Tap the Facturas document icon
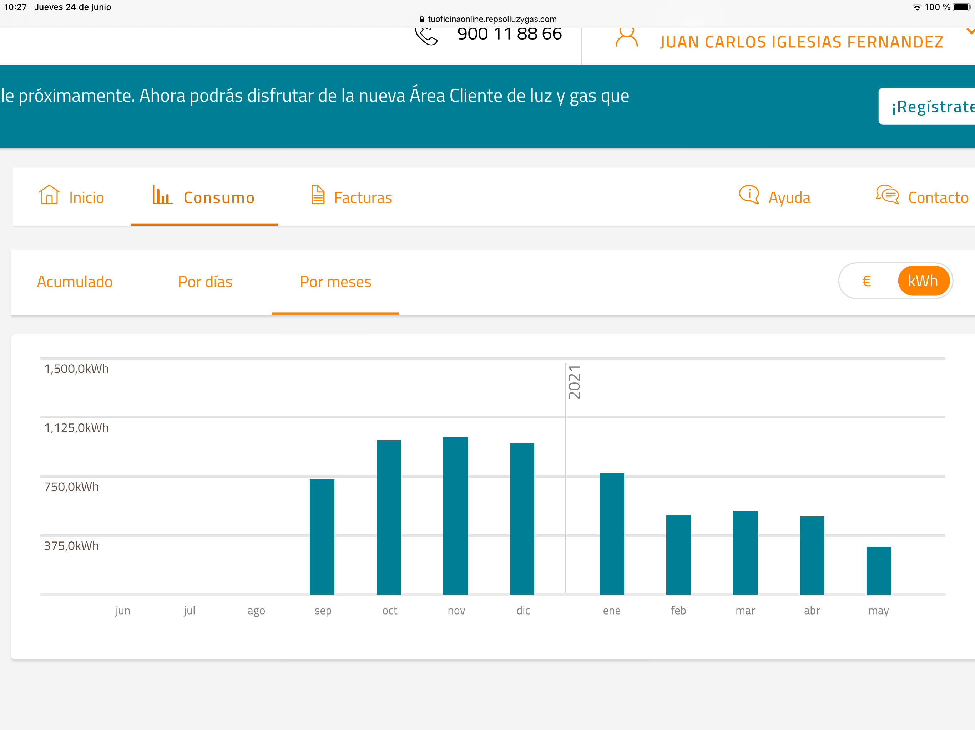 317,195
